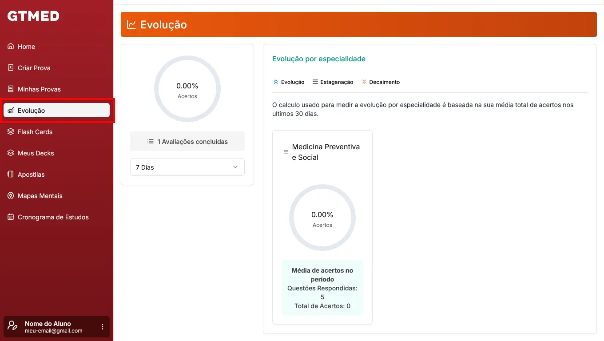Click the 1 Avaliações concluídas button

tap(187, 142)
